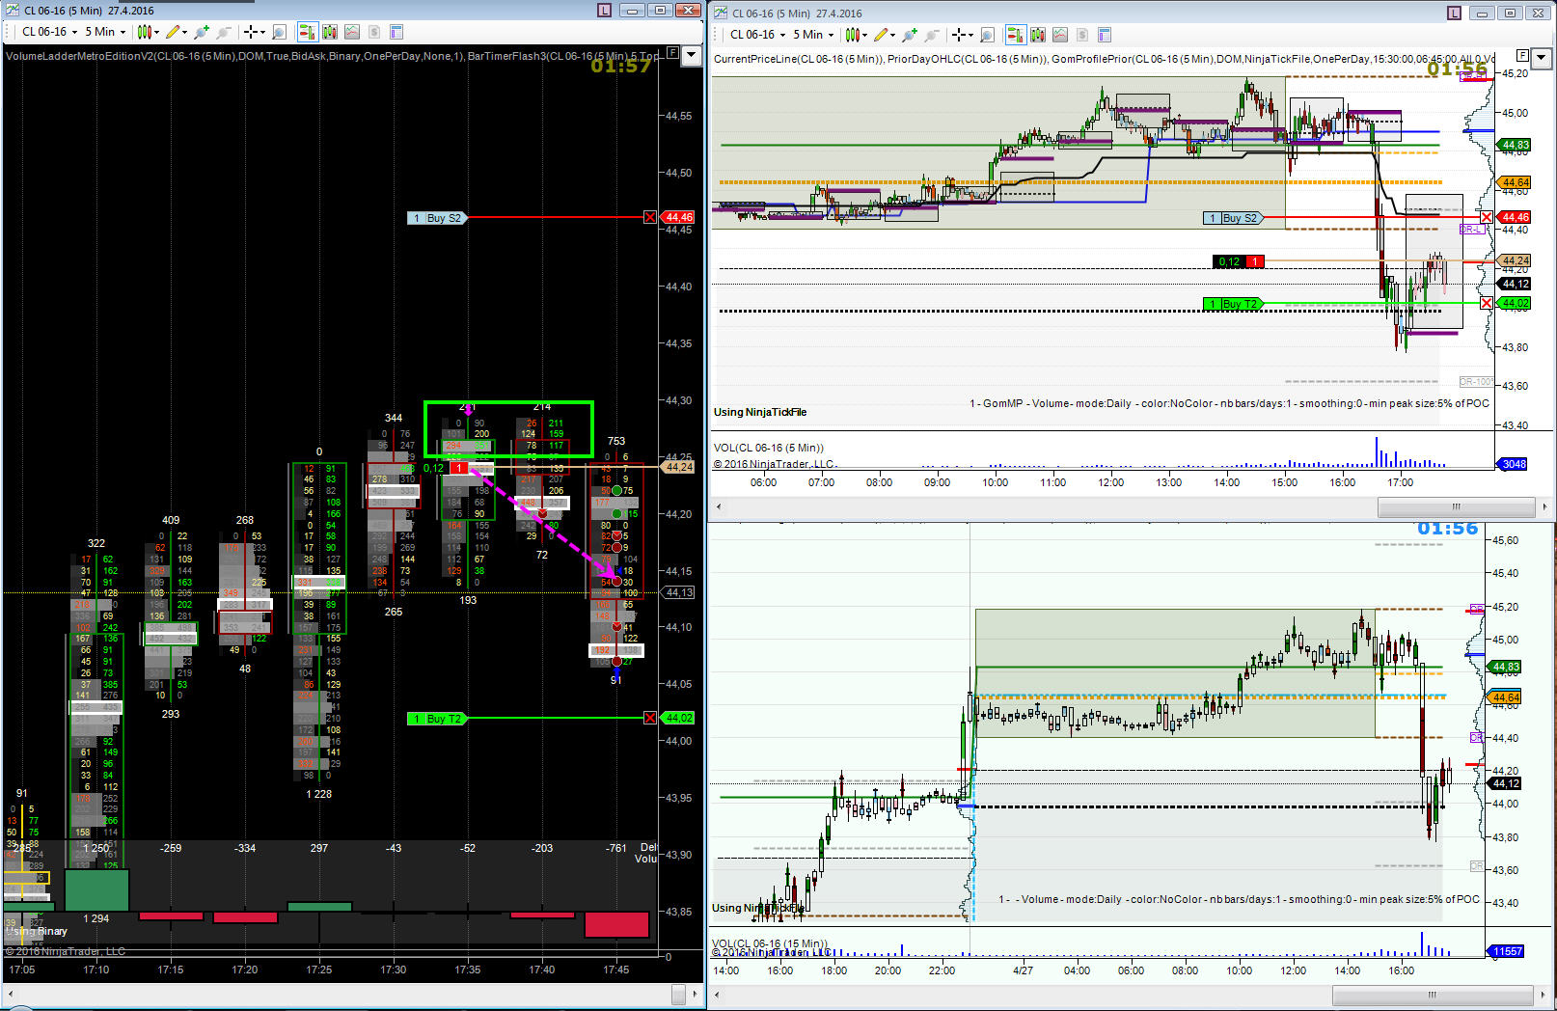The image size is (1557, 1011).
Task: Select the 0,12 position marker in top-right chart
Action: tap(1239, 261)
